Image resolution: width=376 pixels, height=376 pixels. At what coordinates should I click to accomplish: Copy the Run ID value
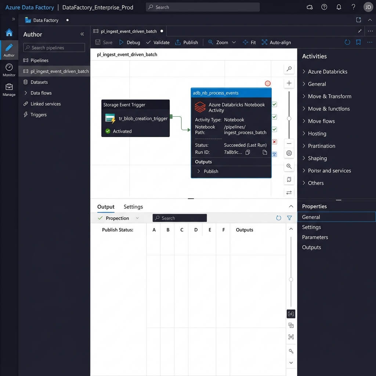(248, 152)
